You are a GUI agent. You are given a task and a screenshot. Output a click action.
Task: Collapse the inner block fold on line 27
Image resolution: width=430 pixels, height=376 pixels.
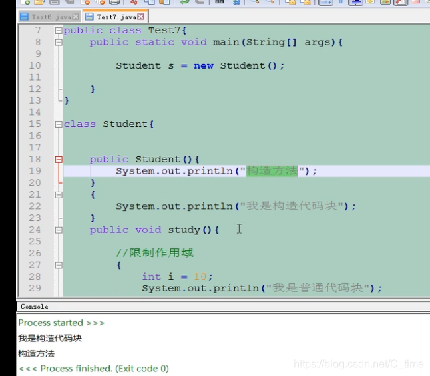pyautogui.click(x=59, y=265)
